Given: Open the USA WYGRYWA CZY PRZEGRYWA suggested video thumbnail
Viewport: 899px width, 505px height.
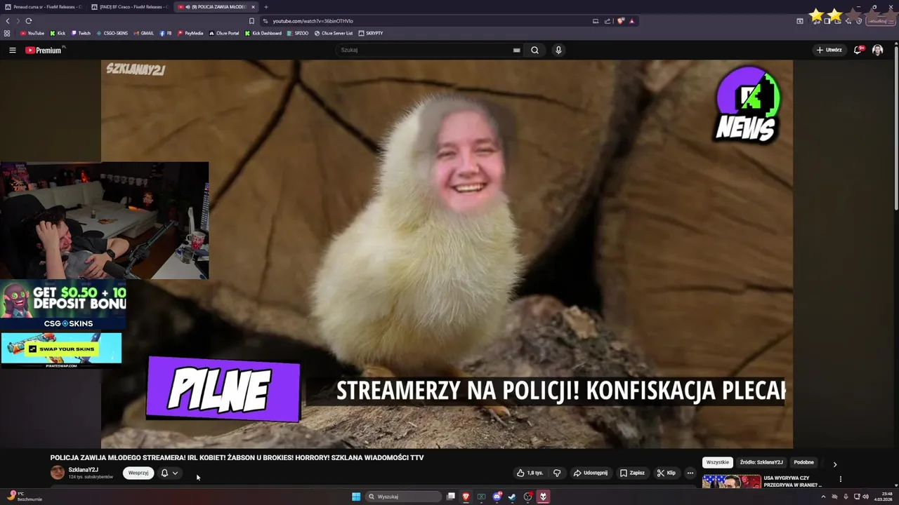Looking at the screenshot, I should [x=731, y=481].
